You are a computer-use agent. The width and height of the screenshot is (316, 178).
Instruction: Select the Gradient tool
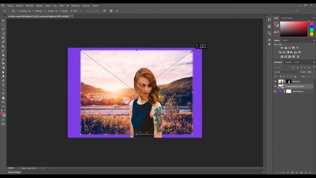[3, 68]
